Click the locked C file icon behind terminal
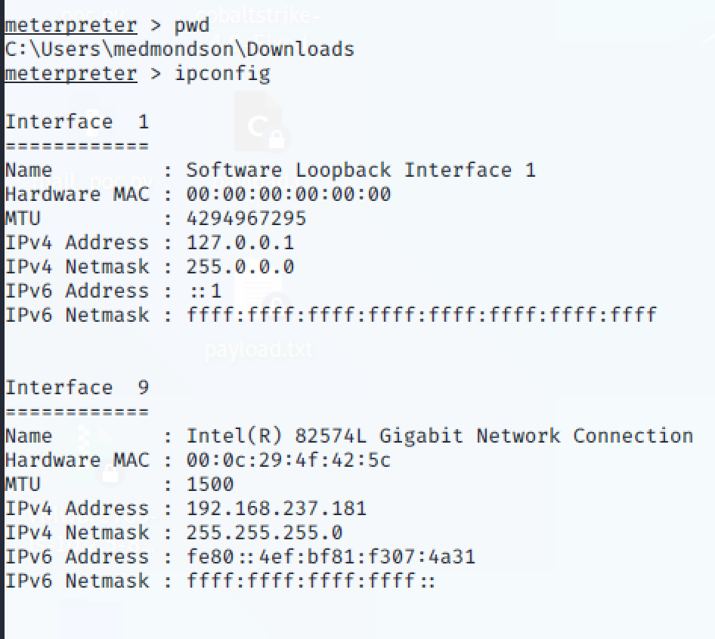 (258, 122)
